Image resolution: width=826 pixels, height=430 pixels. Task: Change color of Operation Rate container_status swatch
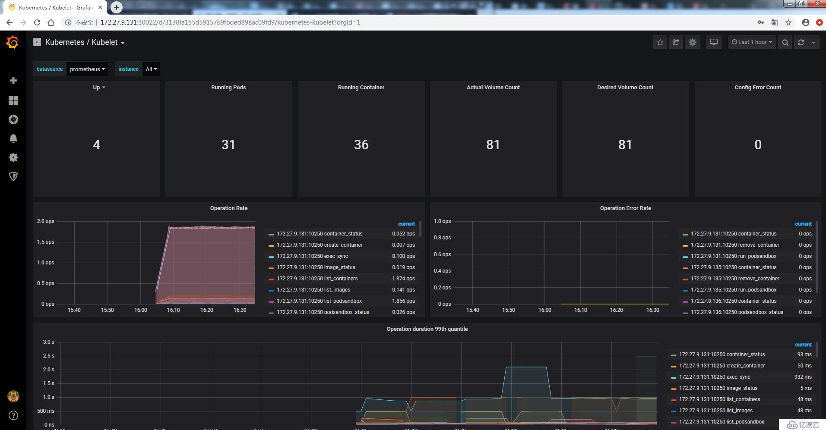pyautogui.click(x=271, y=234)
